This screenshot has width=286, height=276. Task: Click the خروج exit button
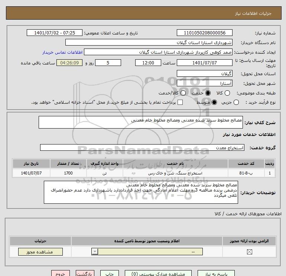point(61,273)
